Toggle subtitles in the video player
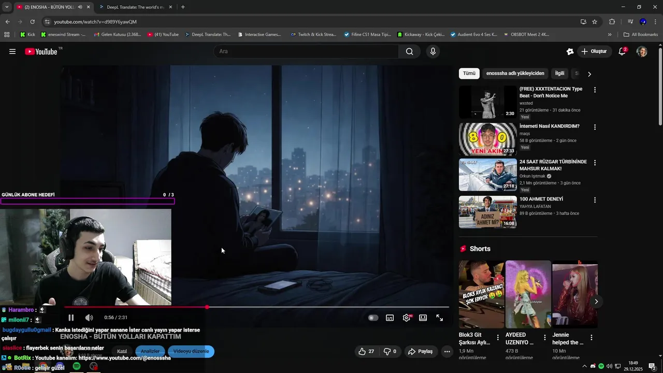This screenshot has width=663, height=373. click(x=390, y=318)
